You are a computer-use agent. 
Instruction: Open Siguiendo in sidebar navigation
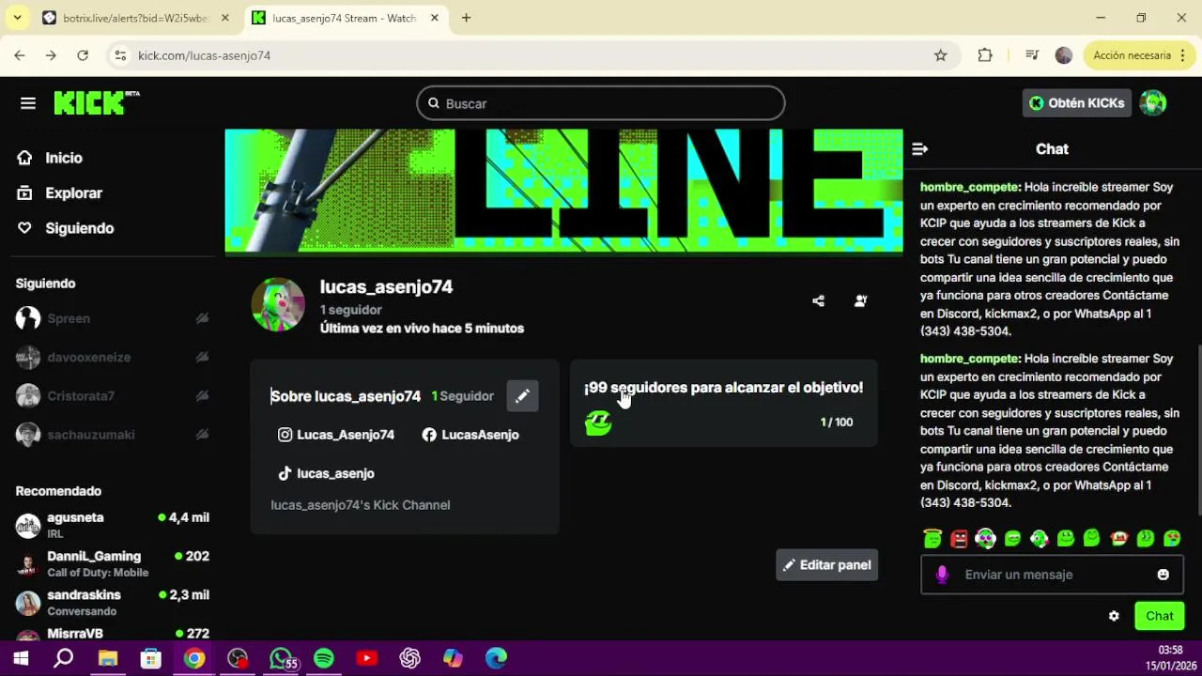79,228
